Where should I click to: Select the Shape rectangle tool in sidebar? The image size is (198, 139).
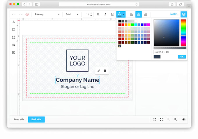[14, 37]
